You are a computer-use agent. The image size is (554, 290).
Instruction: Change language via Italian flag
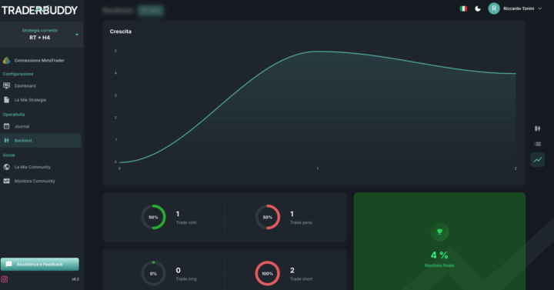coord(463,8)
